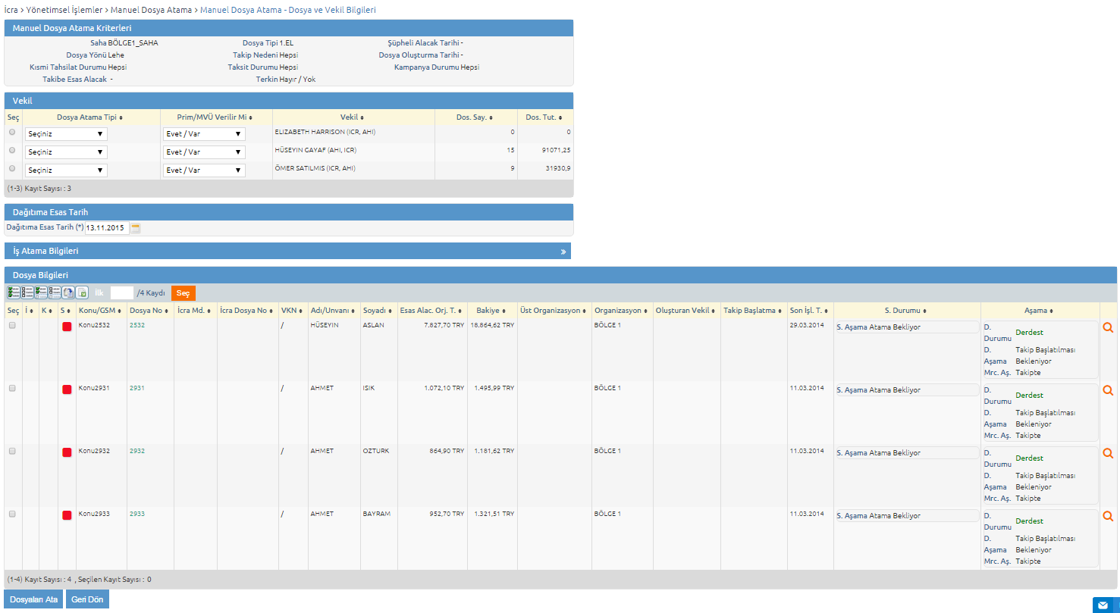The width and height of the screenshot is (1120, 613).
Task: Open file number 2532 link
Action: pyautogui.click(x=136, y=325)
